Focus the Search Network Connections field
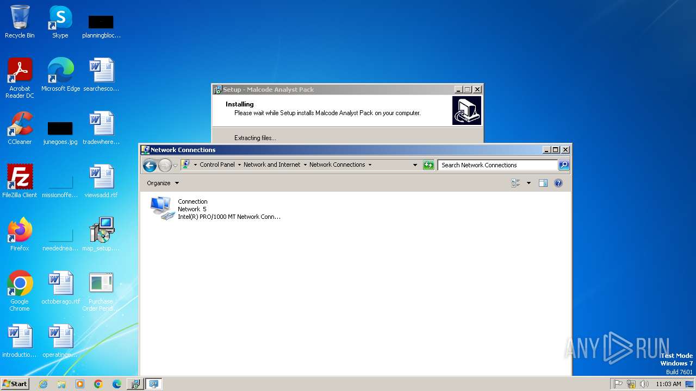Screen dimensions: 696x391 (x=498, y=165)
